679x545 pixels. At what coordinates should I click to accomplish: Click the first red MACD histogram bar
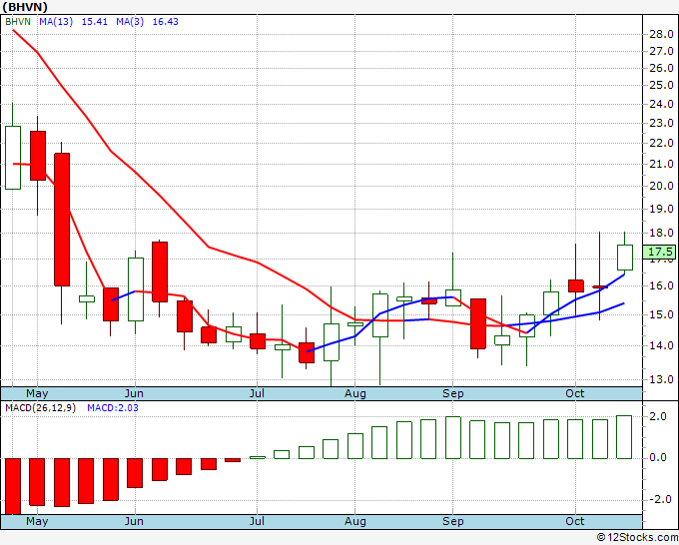coord(13,486)
